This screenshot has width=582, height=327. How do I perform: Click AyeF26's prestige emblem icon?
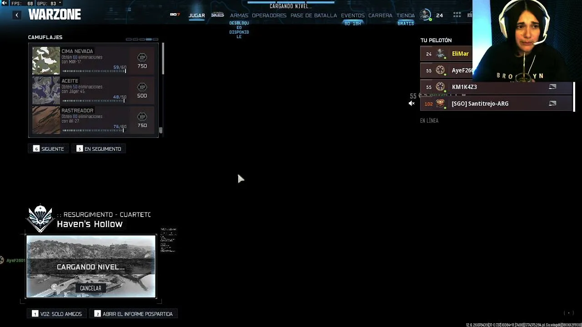click(x=440, y=70)
